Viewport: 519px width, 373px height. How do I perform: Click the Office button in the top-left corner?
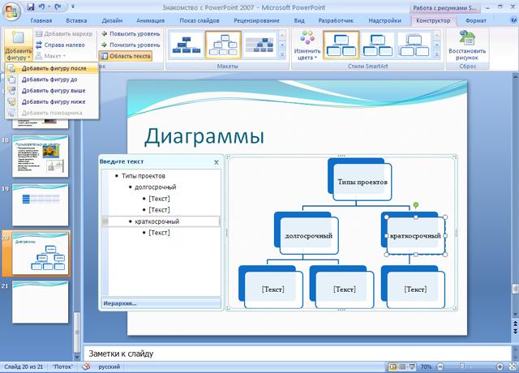(11, 9)
